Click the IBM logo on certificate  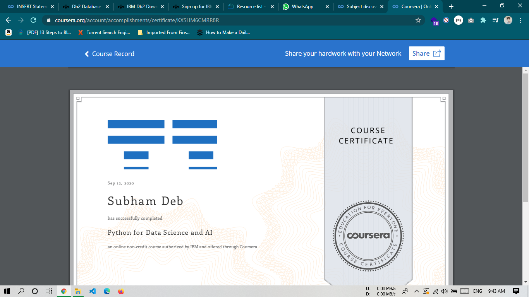click(162, 145)
